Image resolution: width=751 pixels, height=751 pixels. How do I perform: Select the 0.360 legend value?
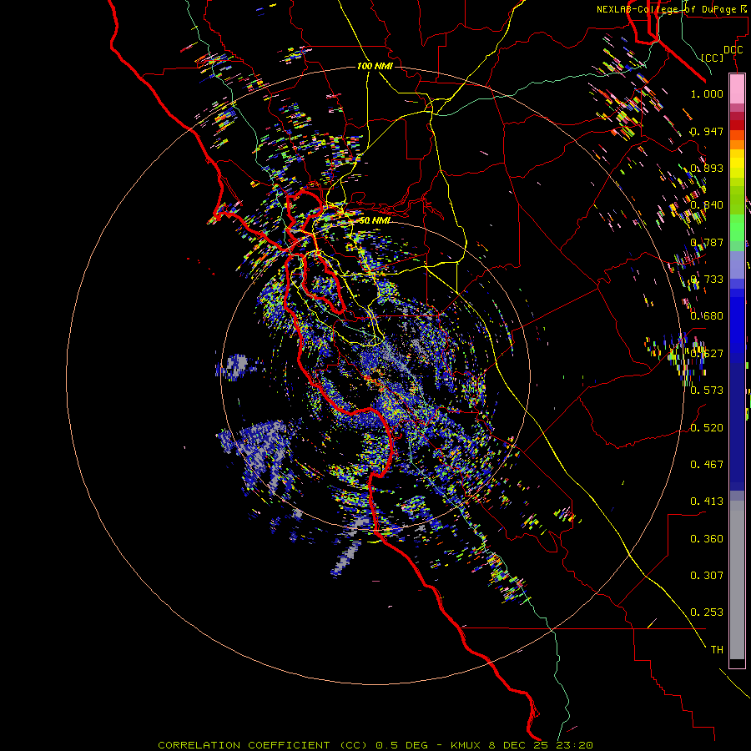point(707,539)
